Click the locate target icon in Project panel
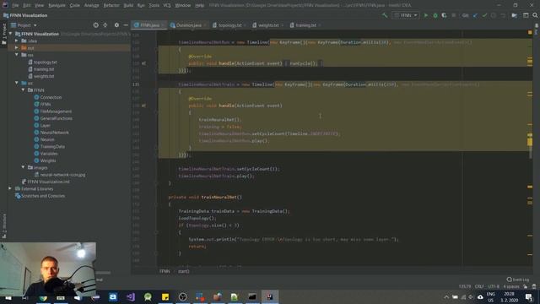 click(95, 25)
